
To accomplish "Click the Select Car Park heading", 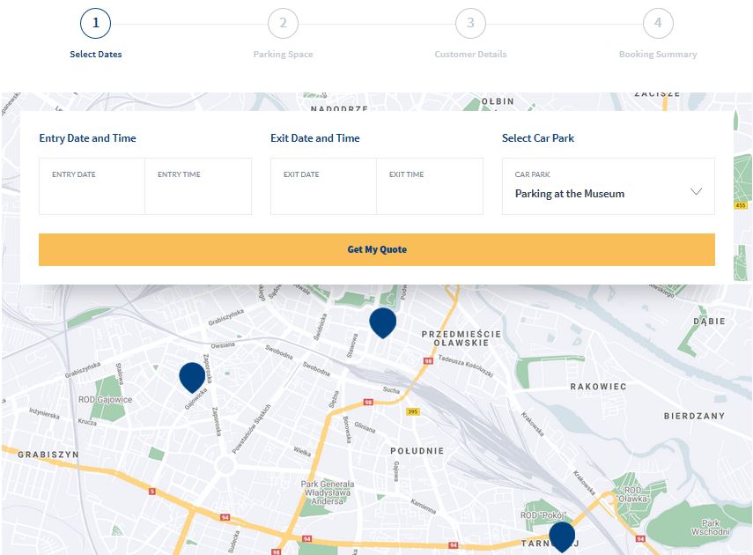I will point(538,138).
